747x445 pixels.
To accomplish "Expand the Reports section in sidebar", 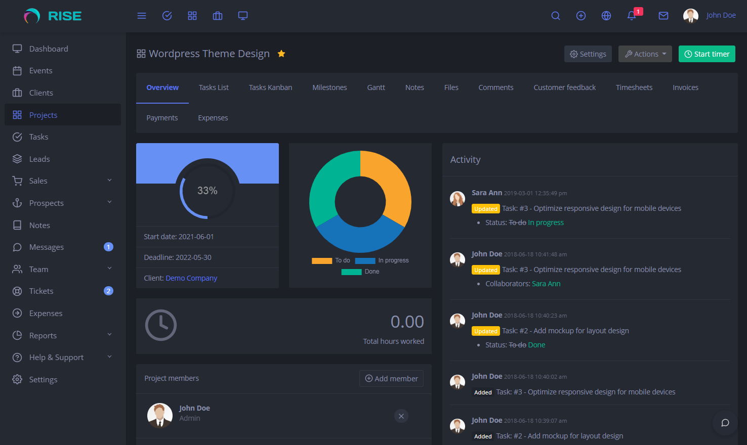I will (x=62, y=335).
